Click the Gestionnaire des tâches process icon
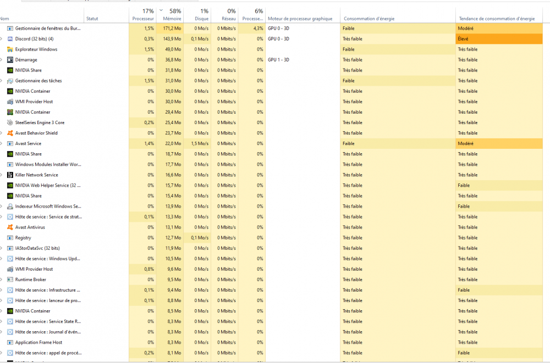550x363 pixels. tap(10, 81)
